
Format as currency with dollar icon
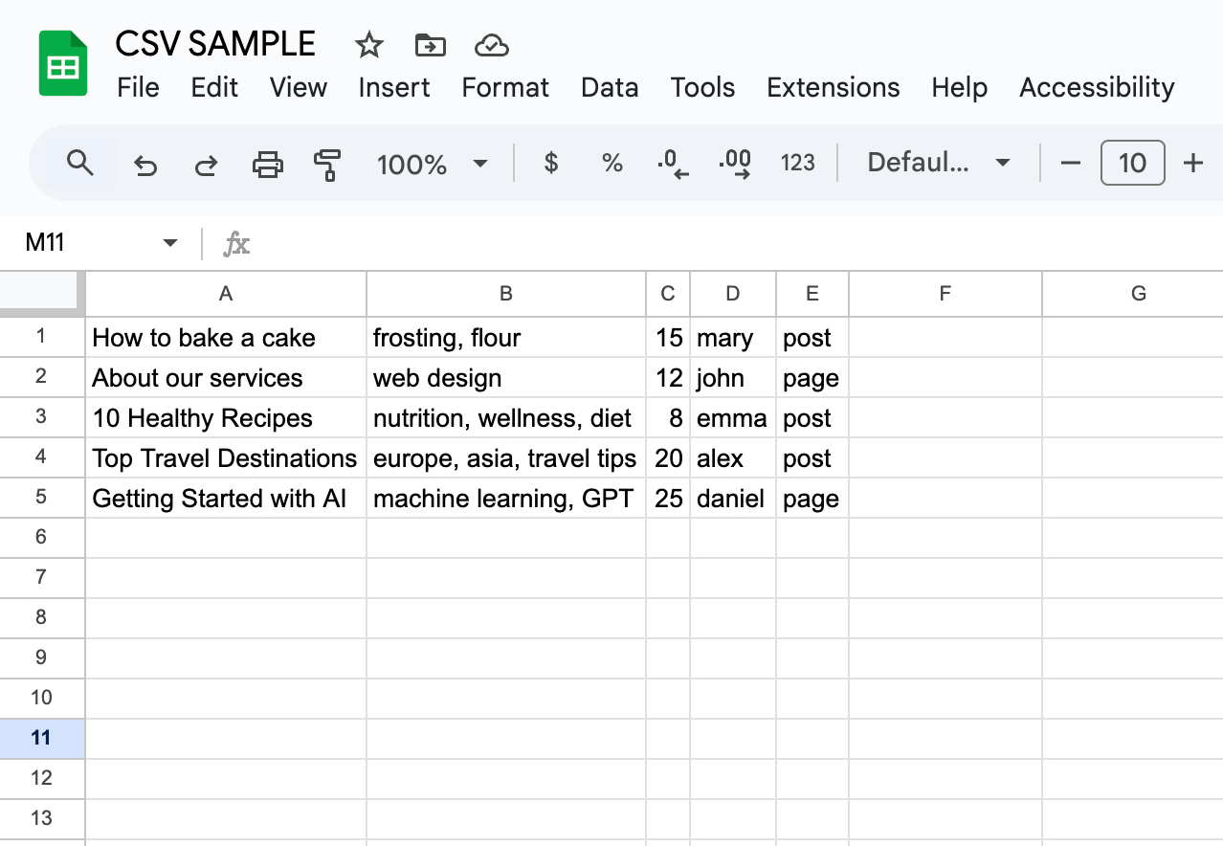coord(550,164)
